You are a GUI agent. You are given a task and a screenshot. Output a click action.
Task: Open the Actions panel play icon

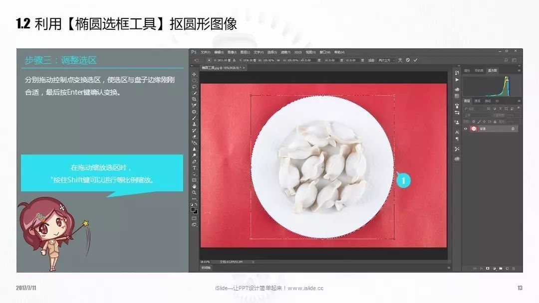click(457, 80)
